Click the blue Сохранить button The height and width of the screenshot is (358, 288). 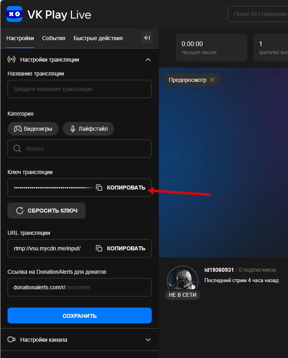pos(80,316)
